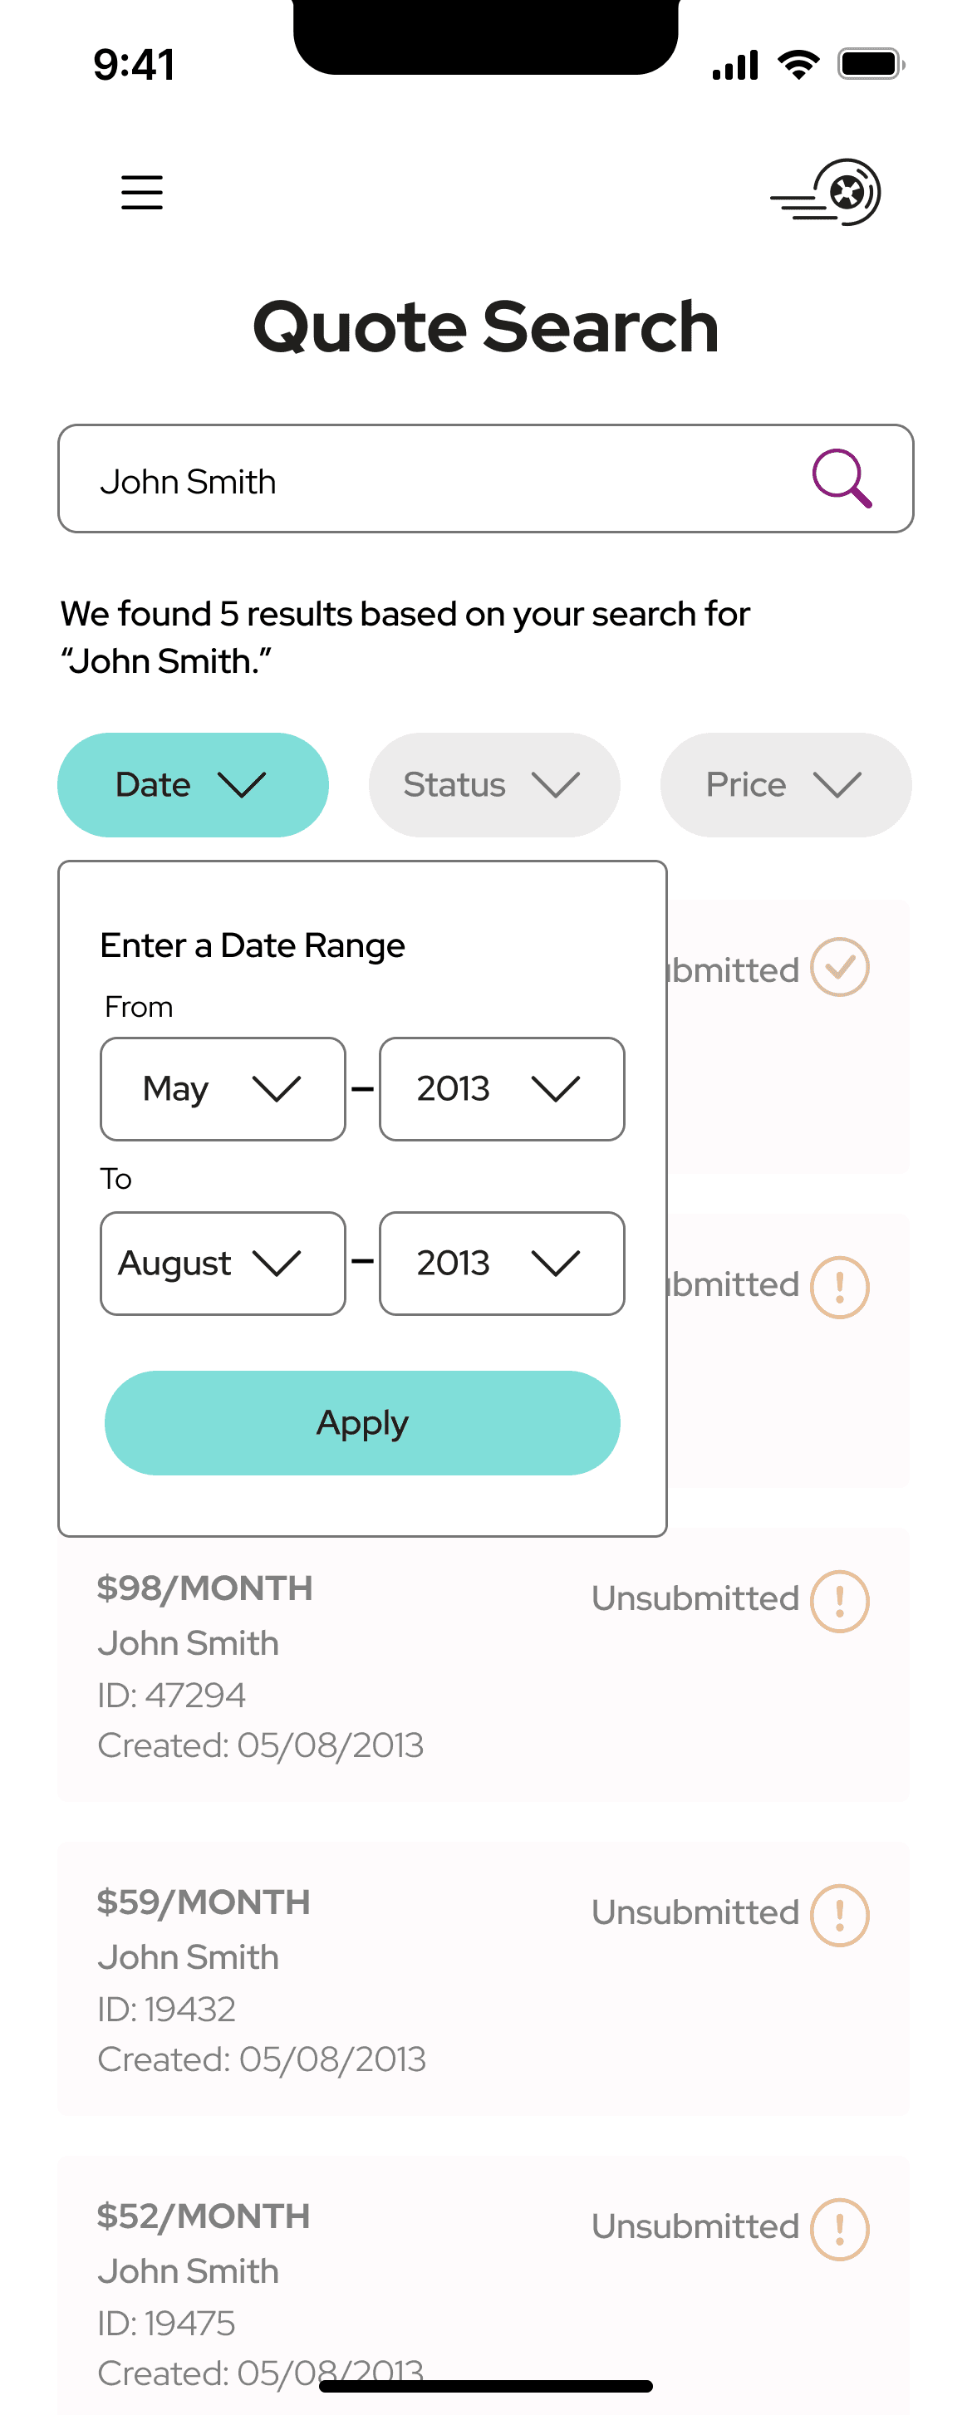Open the Price filter dropdown
Viewport: 972px width, 2415px height.
pyautogui.click(x=785, y=785)
